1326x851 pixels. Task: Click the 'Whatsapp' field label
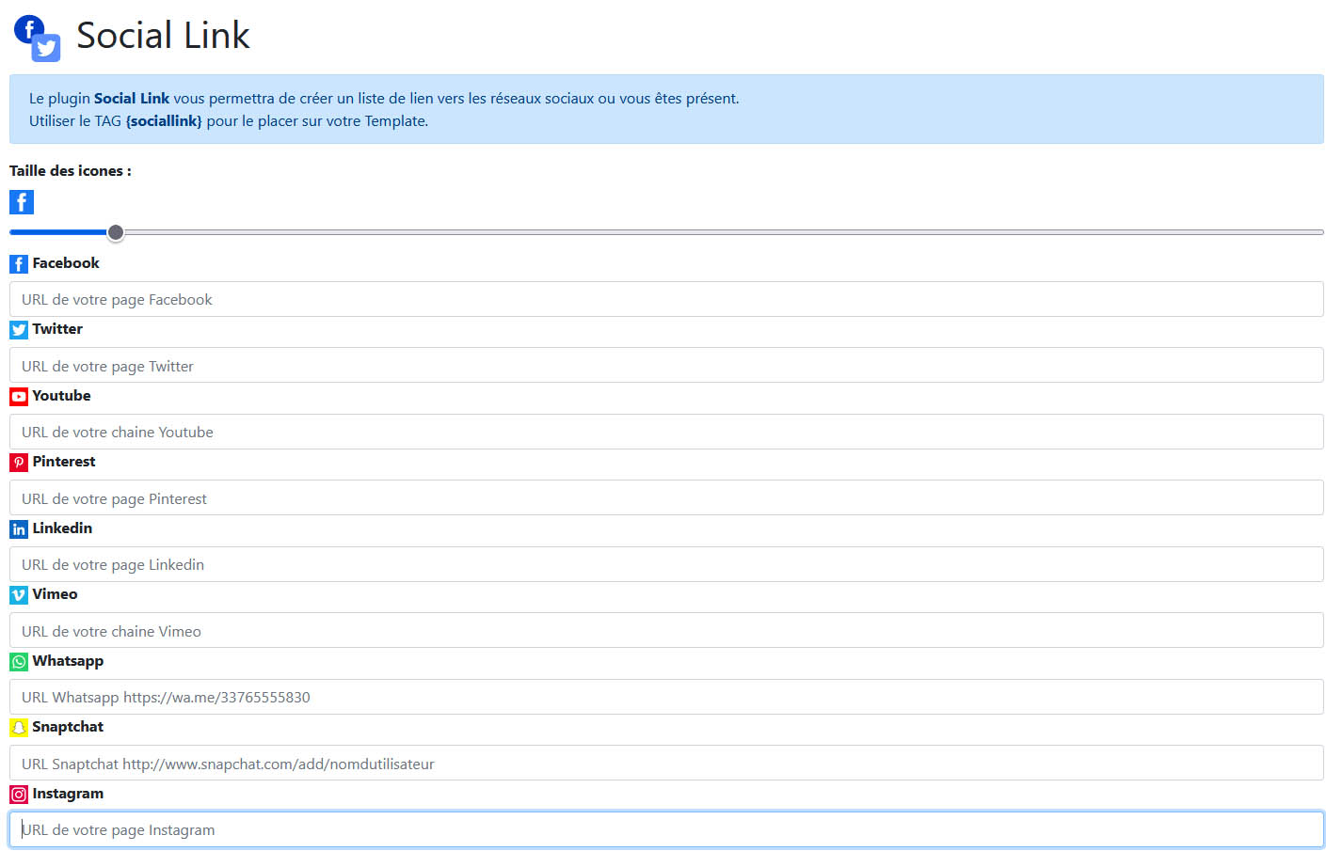[x=68, y=661]
